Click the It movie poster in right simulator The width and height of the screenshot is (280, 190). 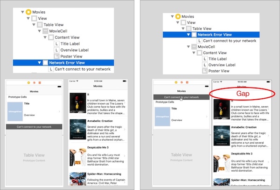(x=222, y=109)
